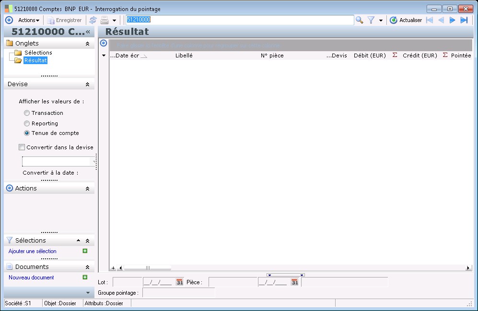
Task: Click the toolbar filter funnel icon
Action: click(x=371, y=20)
